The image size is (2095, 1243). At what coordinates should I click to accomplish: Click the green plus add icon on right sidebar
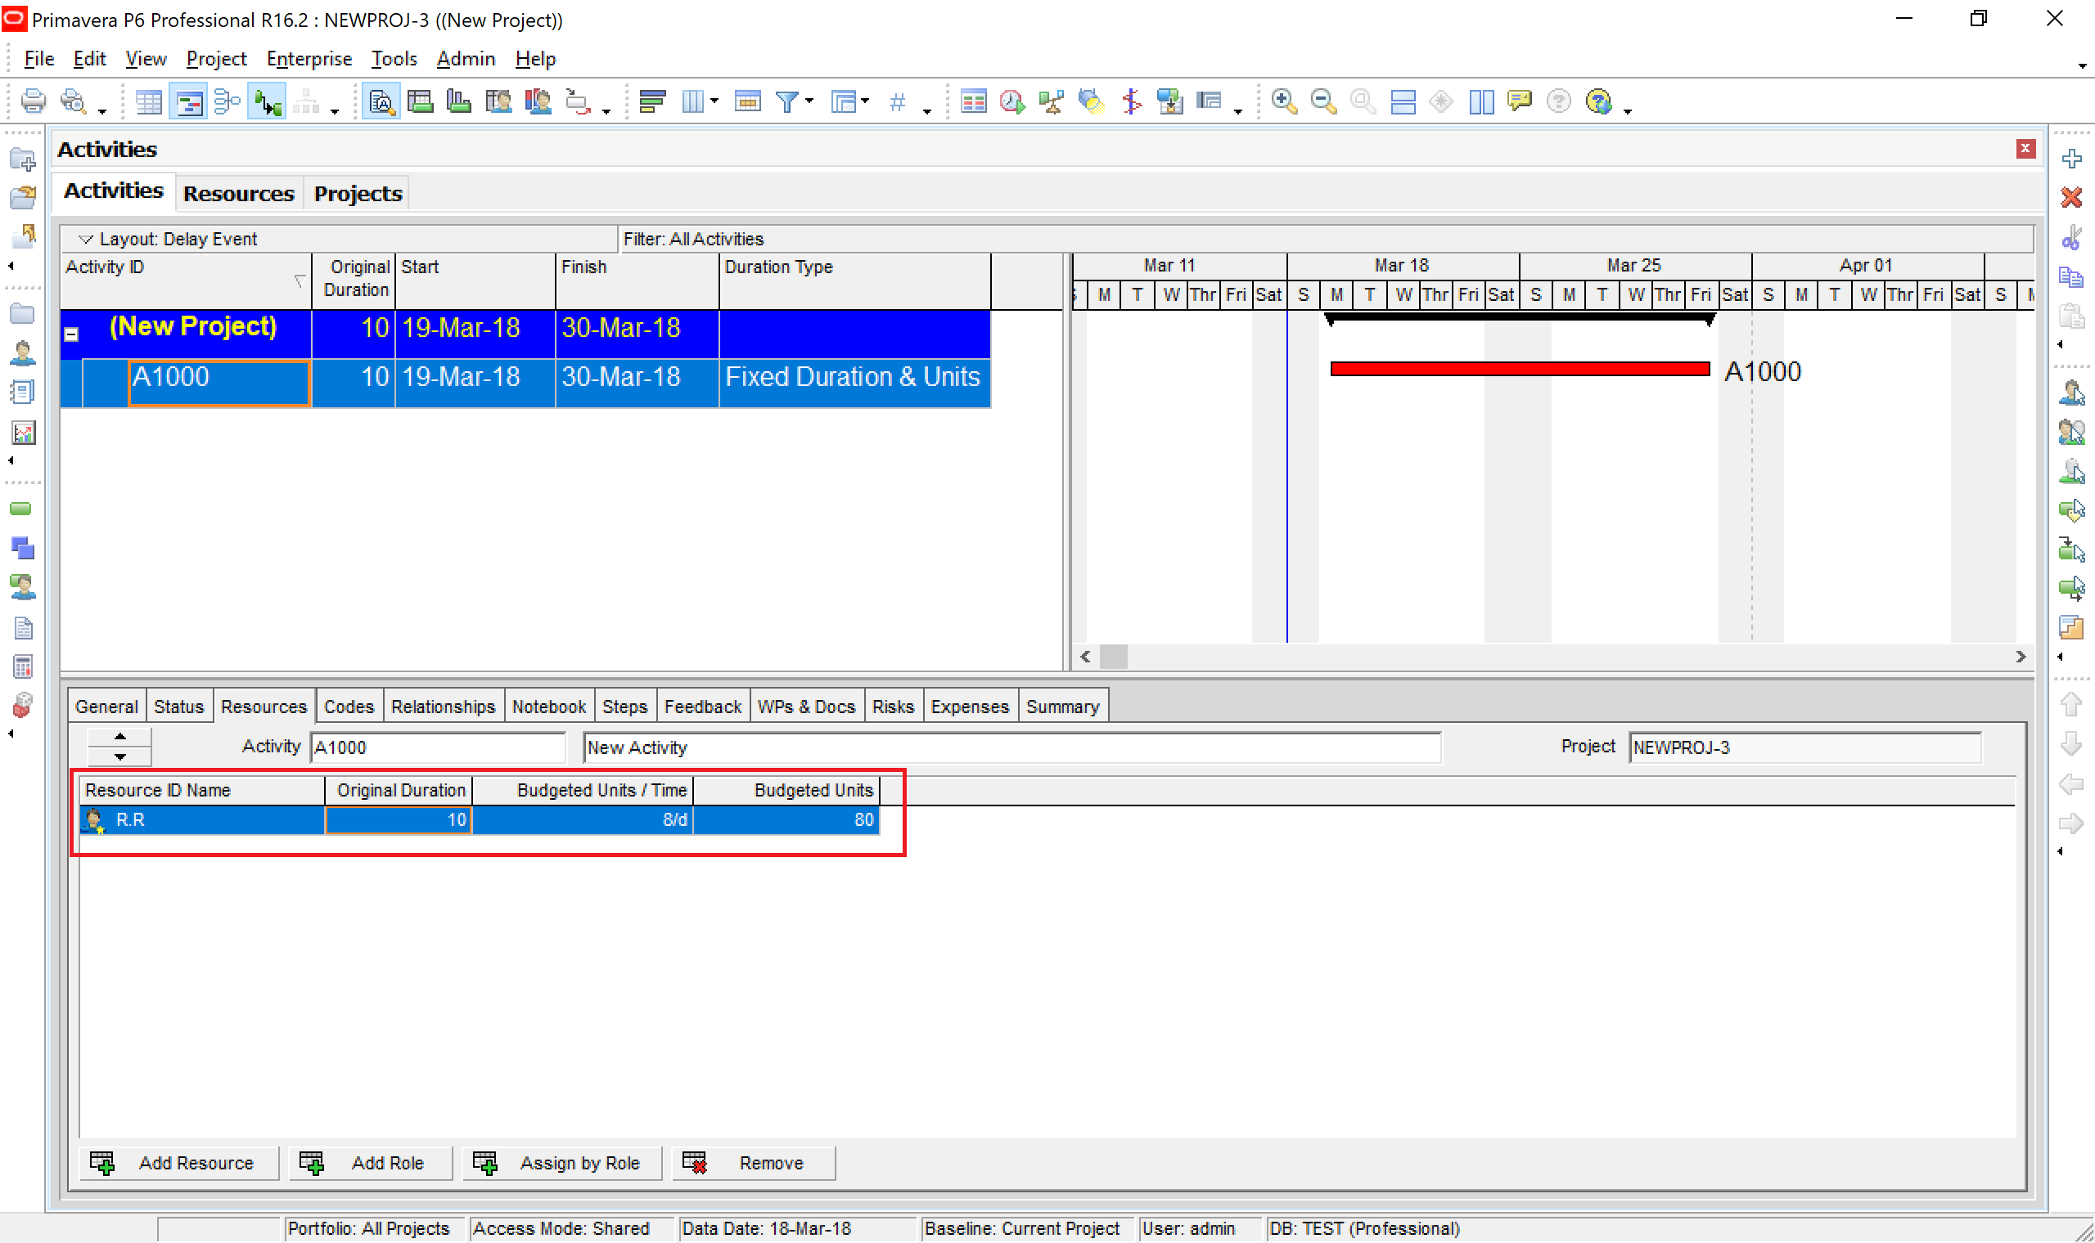(2070, 159)
